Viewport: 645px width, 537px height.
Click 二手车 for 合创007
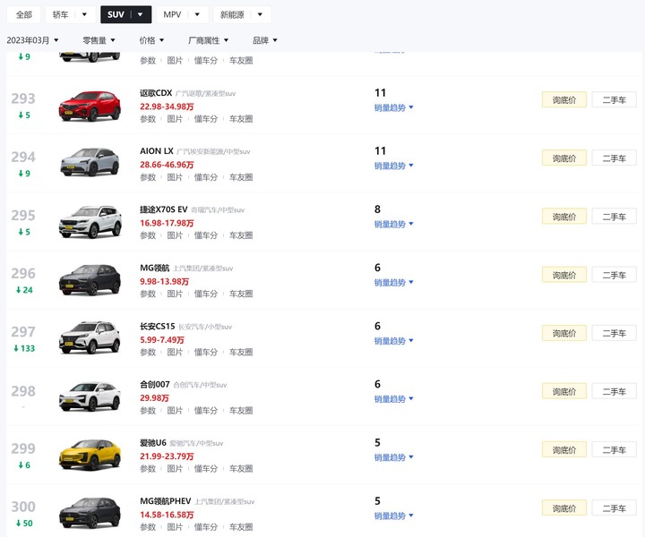coord(615,391)
